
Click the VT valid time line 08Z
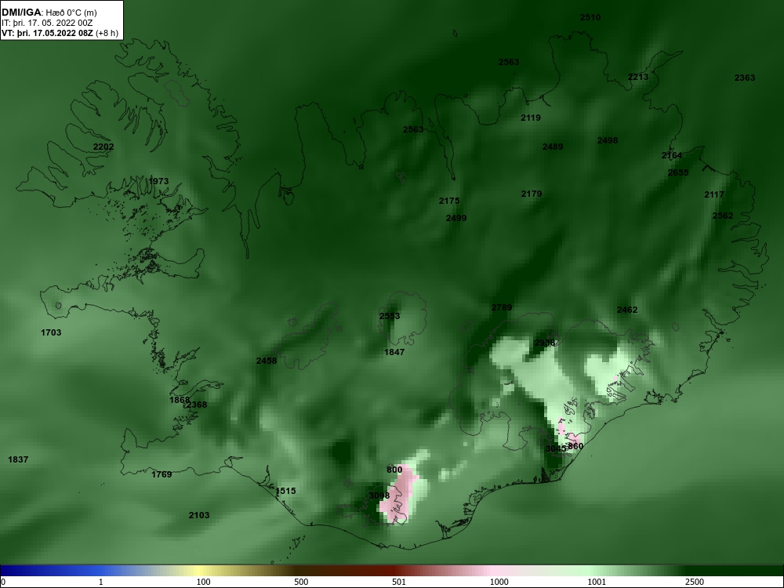click(60, 33)
